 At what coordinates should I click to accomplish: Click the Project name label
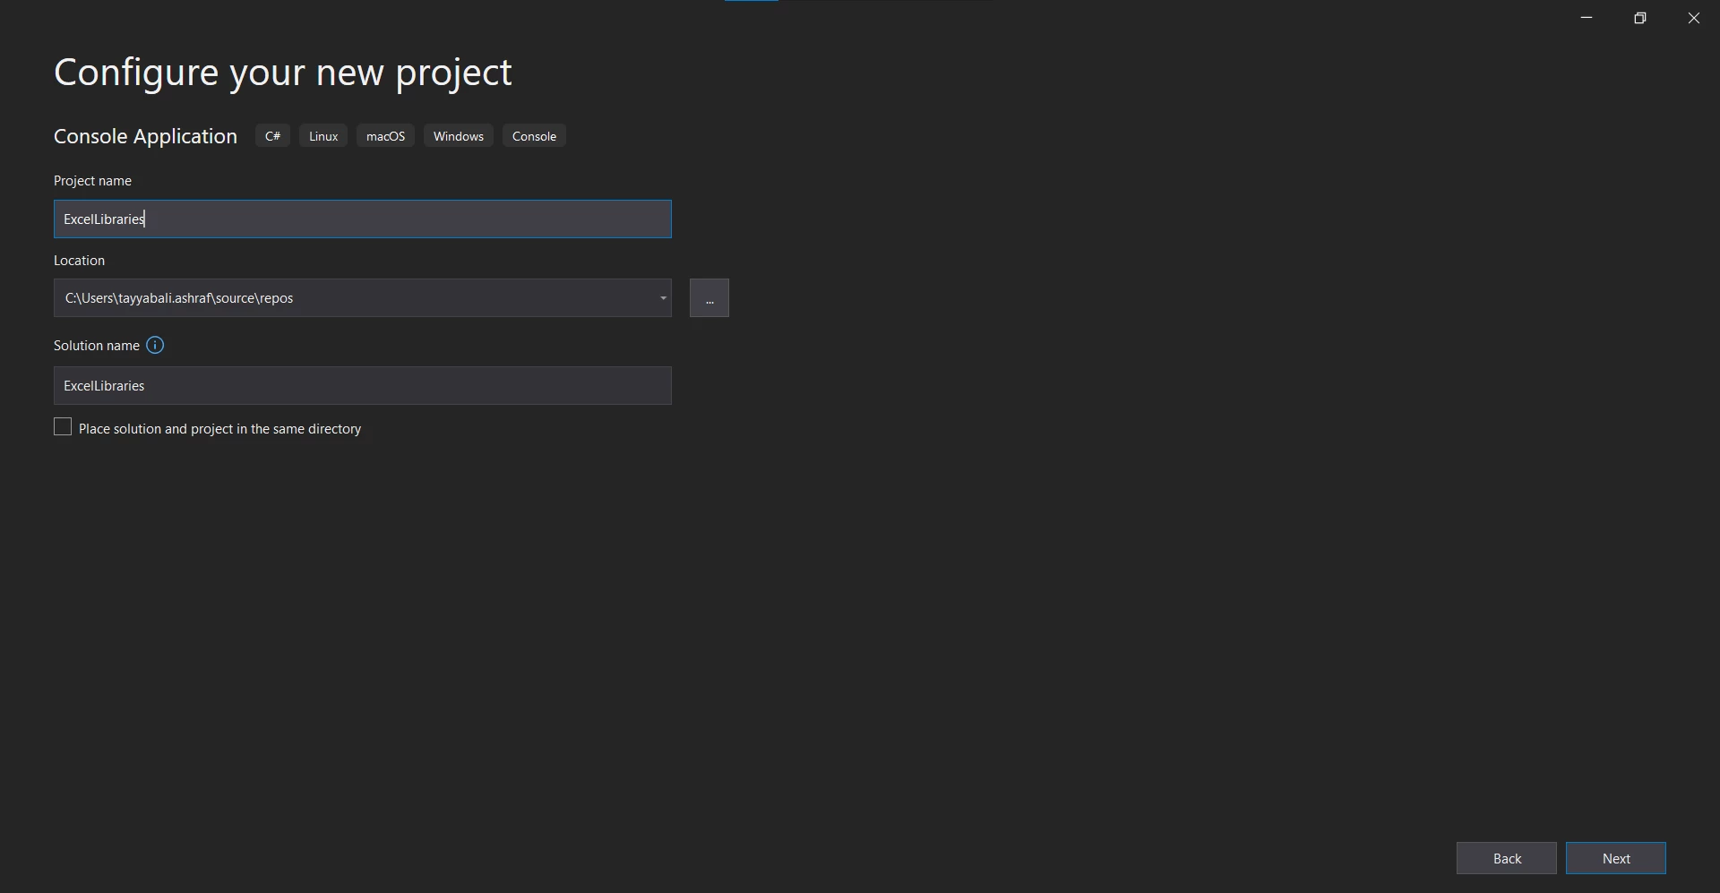coord(92,181)
